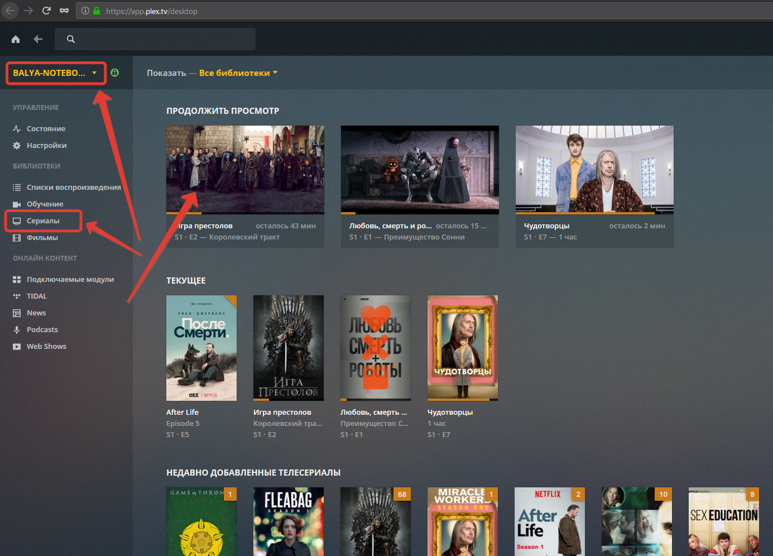773x556 pixels.
Task: Open the Все библиотеки filter dropdown
Action: (x=238, y=73)
